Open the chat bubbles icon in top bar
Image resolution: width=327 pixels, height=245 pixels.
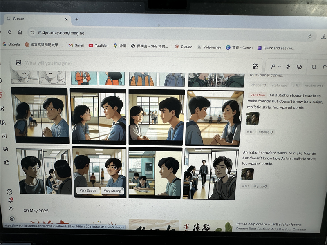click(x=299, y=67)
